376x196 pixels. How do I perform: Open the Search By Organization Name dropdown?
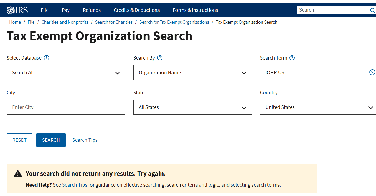coord(192,73)
